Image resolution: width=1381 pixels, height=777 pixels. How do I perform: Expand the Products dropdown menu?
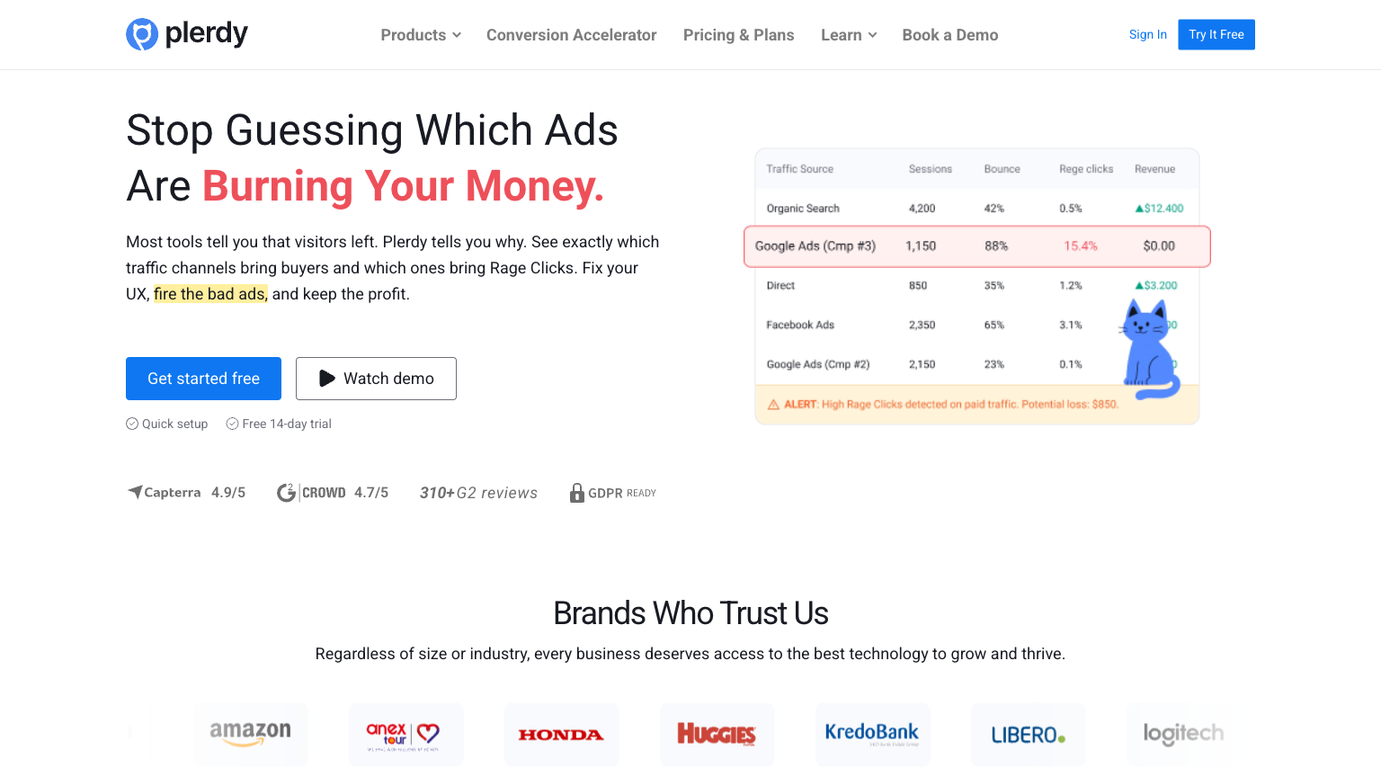(421, 35)
